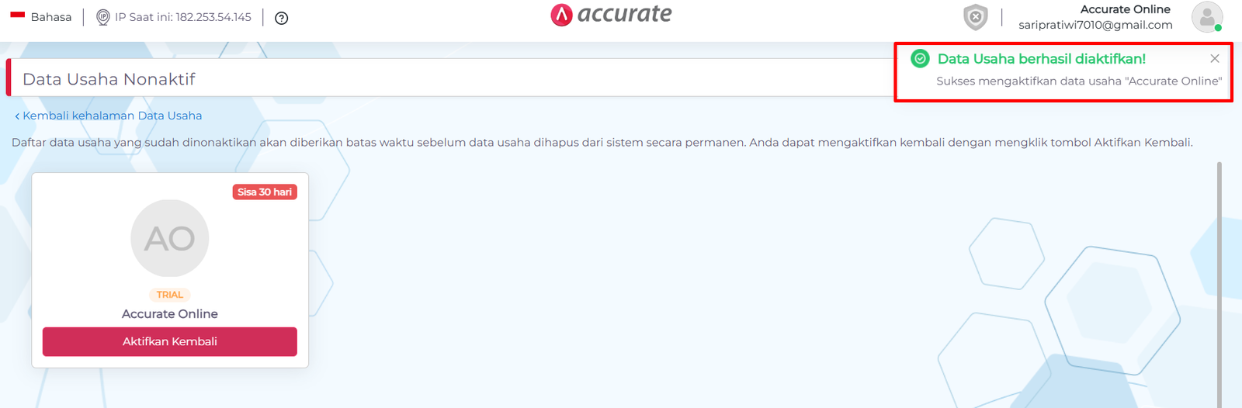Open the help question mark icon
Image resolution: width=1242 pixels, height=408 pixels.
coord(282,18)
